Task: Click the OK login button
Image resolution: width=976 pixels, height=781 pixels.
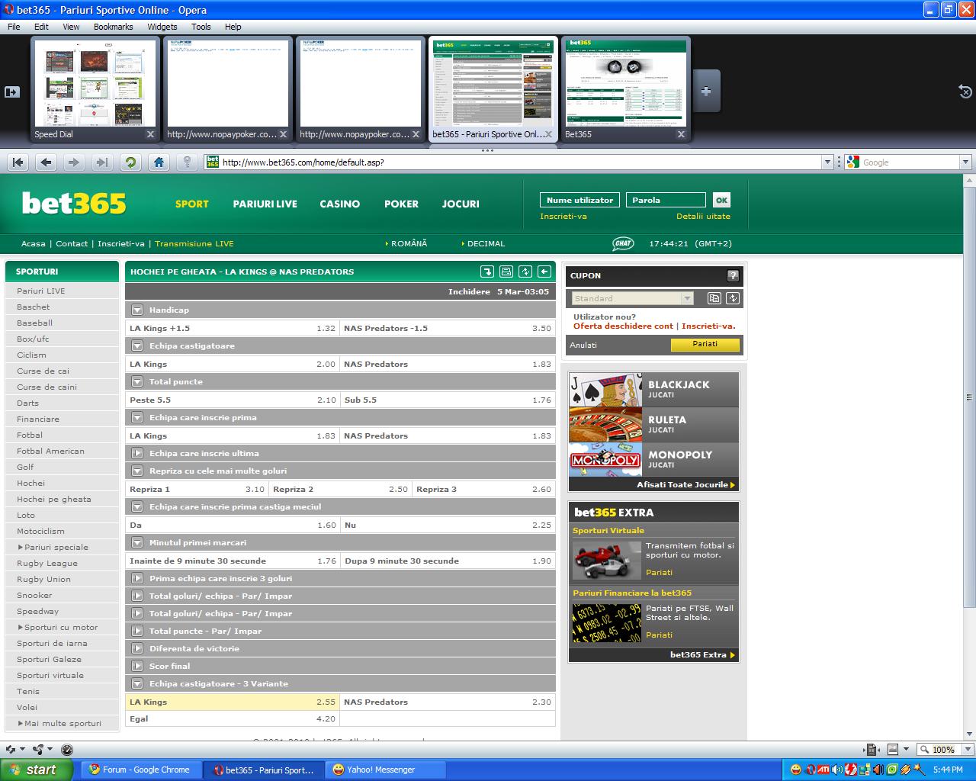Action: point(721,200)
